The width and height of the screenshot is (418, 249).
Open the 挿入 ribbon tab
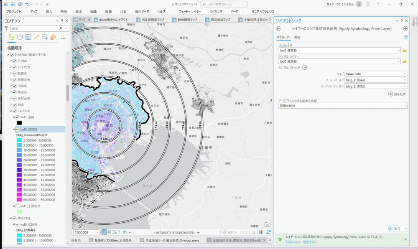point(49,11)
